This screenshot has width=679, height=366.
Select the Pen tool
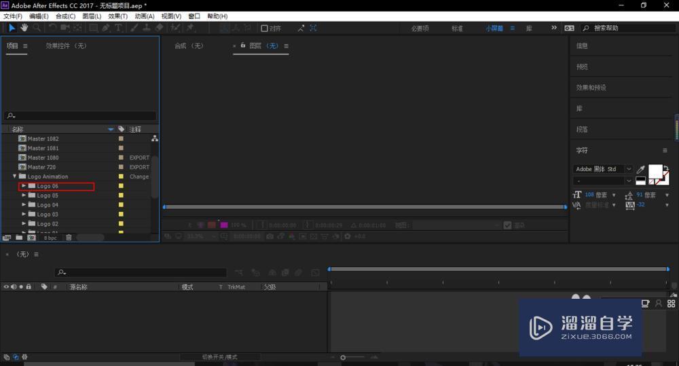106,28
